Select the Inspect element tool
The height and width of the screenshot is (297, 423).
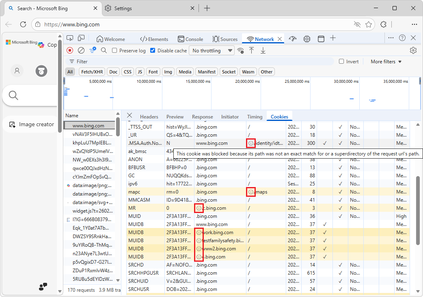pyautogui.click(x=69, y=39)
